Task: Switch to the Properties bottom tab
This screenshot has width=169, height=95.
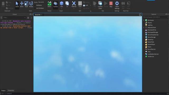Action: pos(11,91)
